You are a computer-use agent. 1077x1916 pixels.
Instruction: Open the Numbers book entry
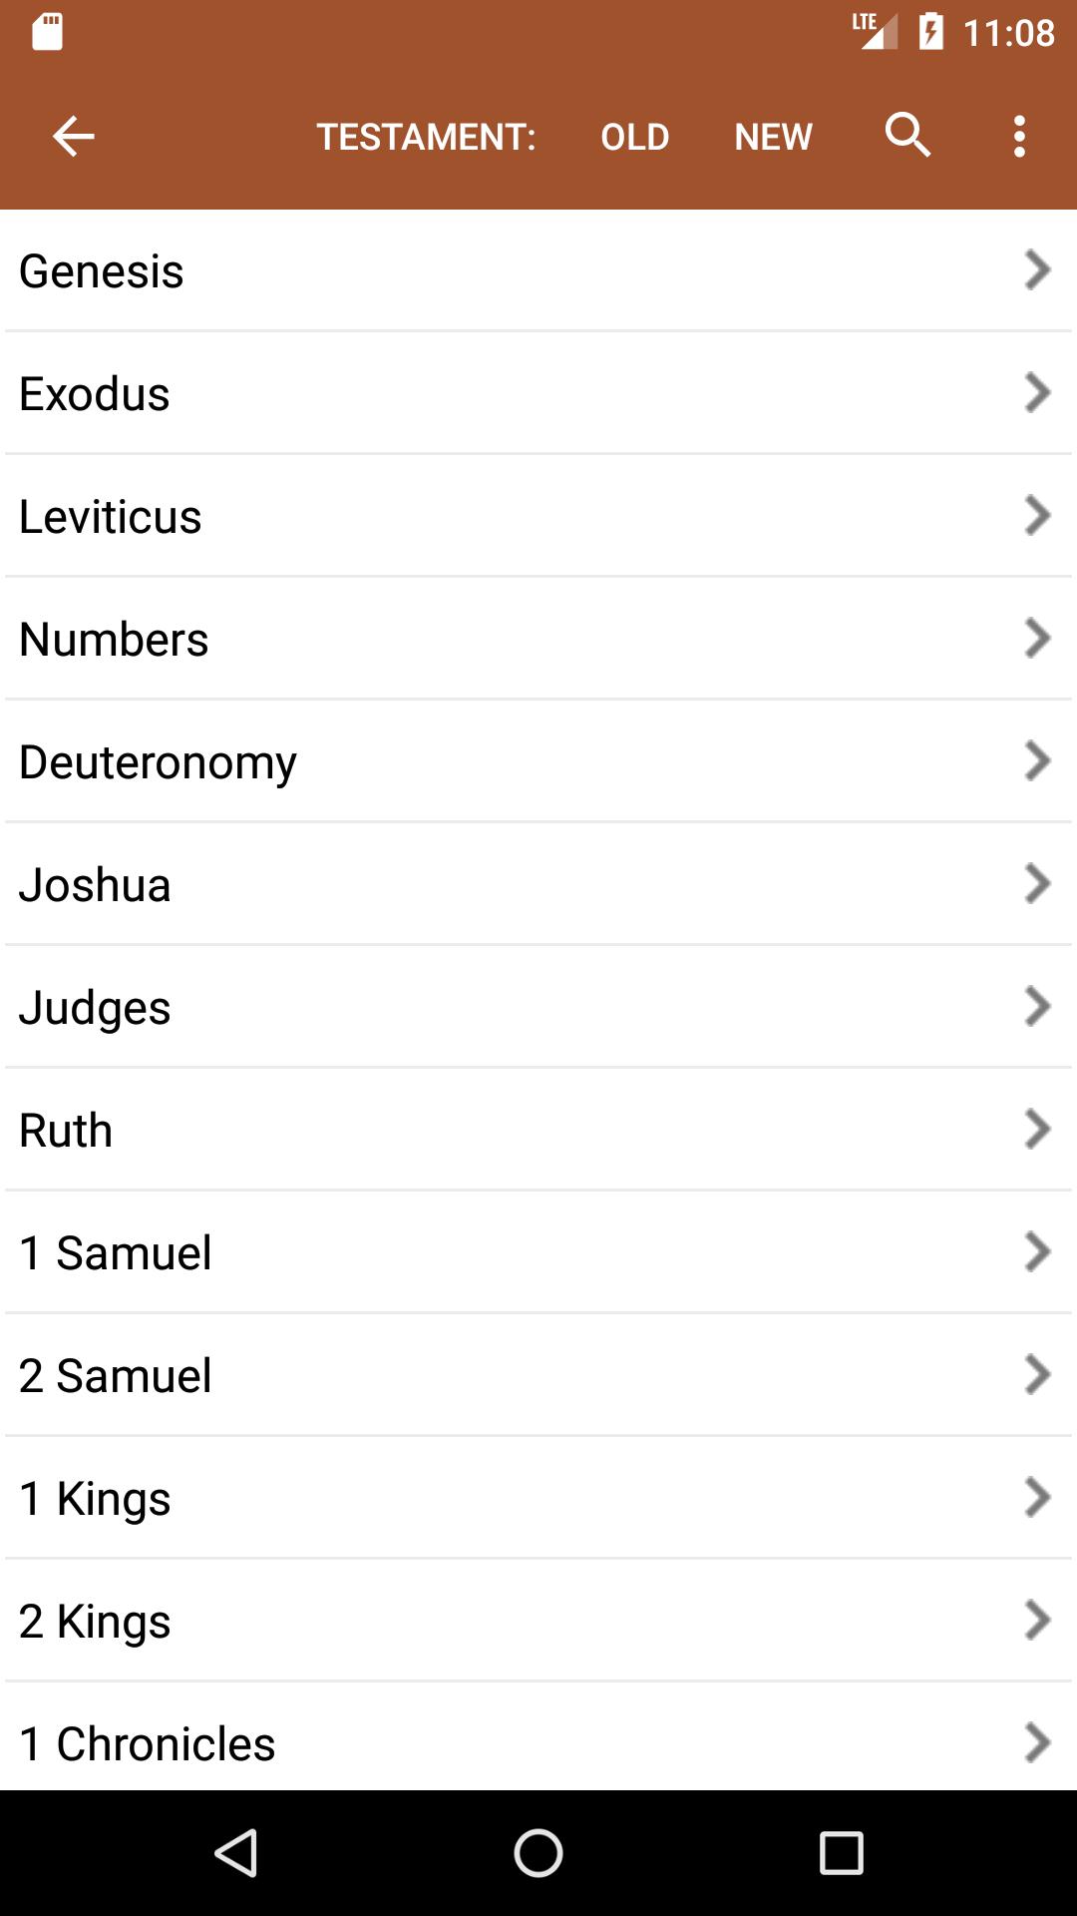click(538, 639)
